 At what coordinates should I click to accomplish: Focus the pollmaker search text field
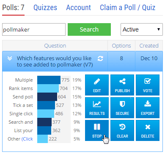tap(34, 29)
